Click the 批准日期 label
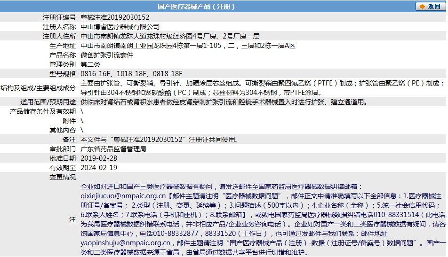 (63, 159)
